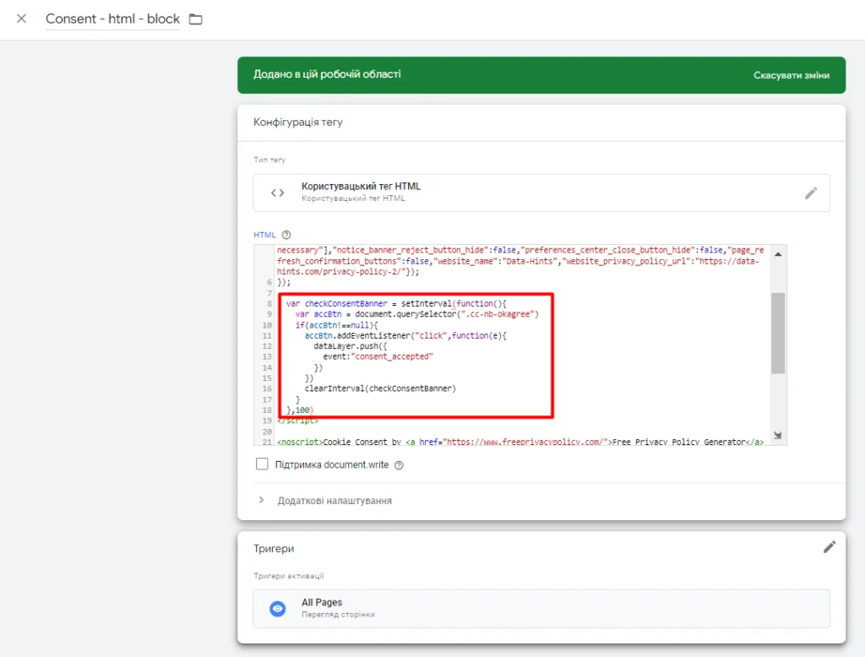Image resolution: width=865 pixels, height=657 pixels.
Task: Click code line with clearInterval(checkConsentBanner)
Action: (x=380, y=388)
